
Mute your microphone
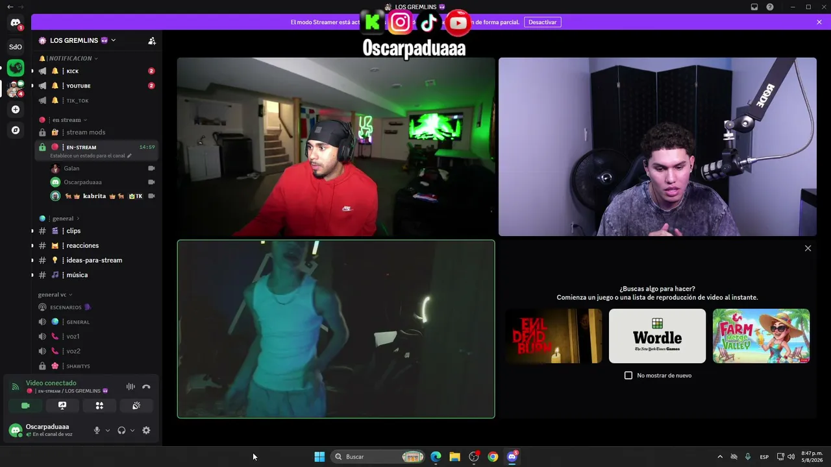[97, 430]
